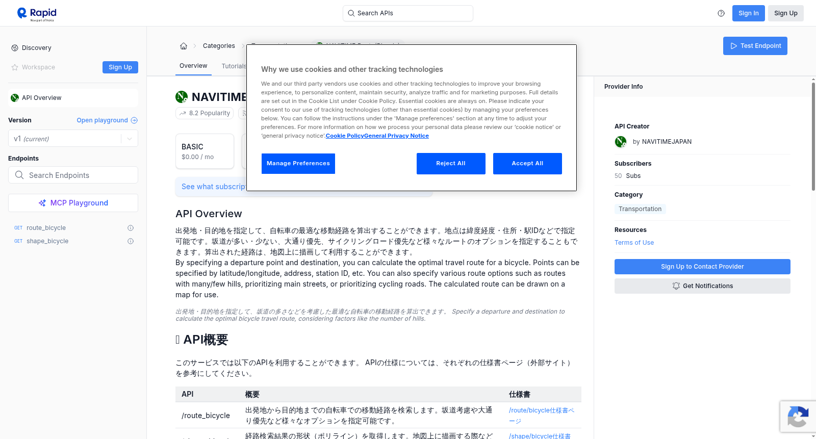The image size is (816, 439).
Task: Open the Terms of Use link
Action: pyautogui.click(x=634, y=243)
